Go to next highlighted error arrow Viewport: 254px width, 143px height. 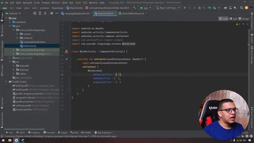(x=247, y=24)
